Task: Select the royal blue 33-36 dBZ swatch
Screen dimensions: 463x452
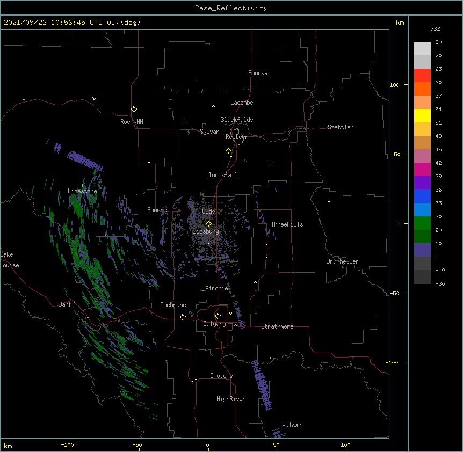Action: point(422,196)
